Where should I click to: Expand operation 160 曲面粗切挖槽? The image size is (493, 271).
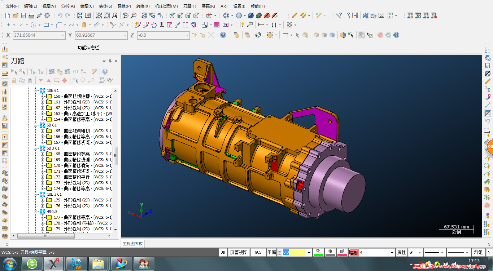[x=42, y=96]
